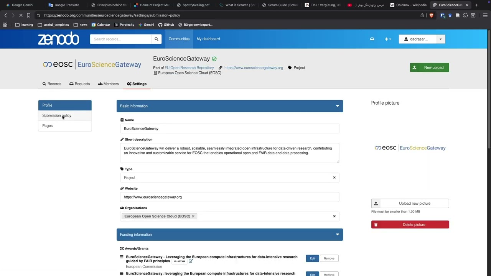This screenshot has height=276, width=491.
Task: Click the red Delete picture button
Action: tap(410, 225)
